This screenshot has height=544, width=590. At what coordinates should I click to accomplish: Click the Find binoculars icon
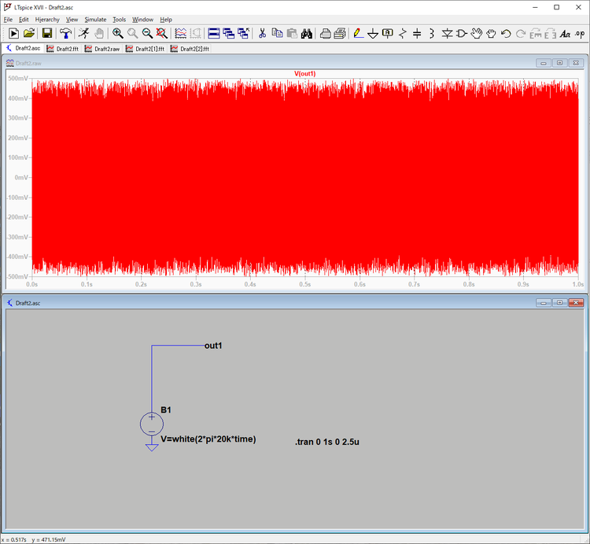pyautogui.click(x=307, y=33)
